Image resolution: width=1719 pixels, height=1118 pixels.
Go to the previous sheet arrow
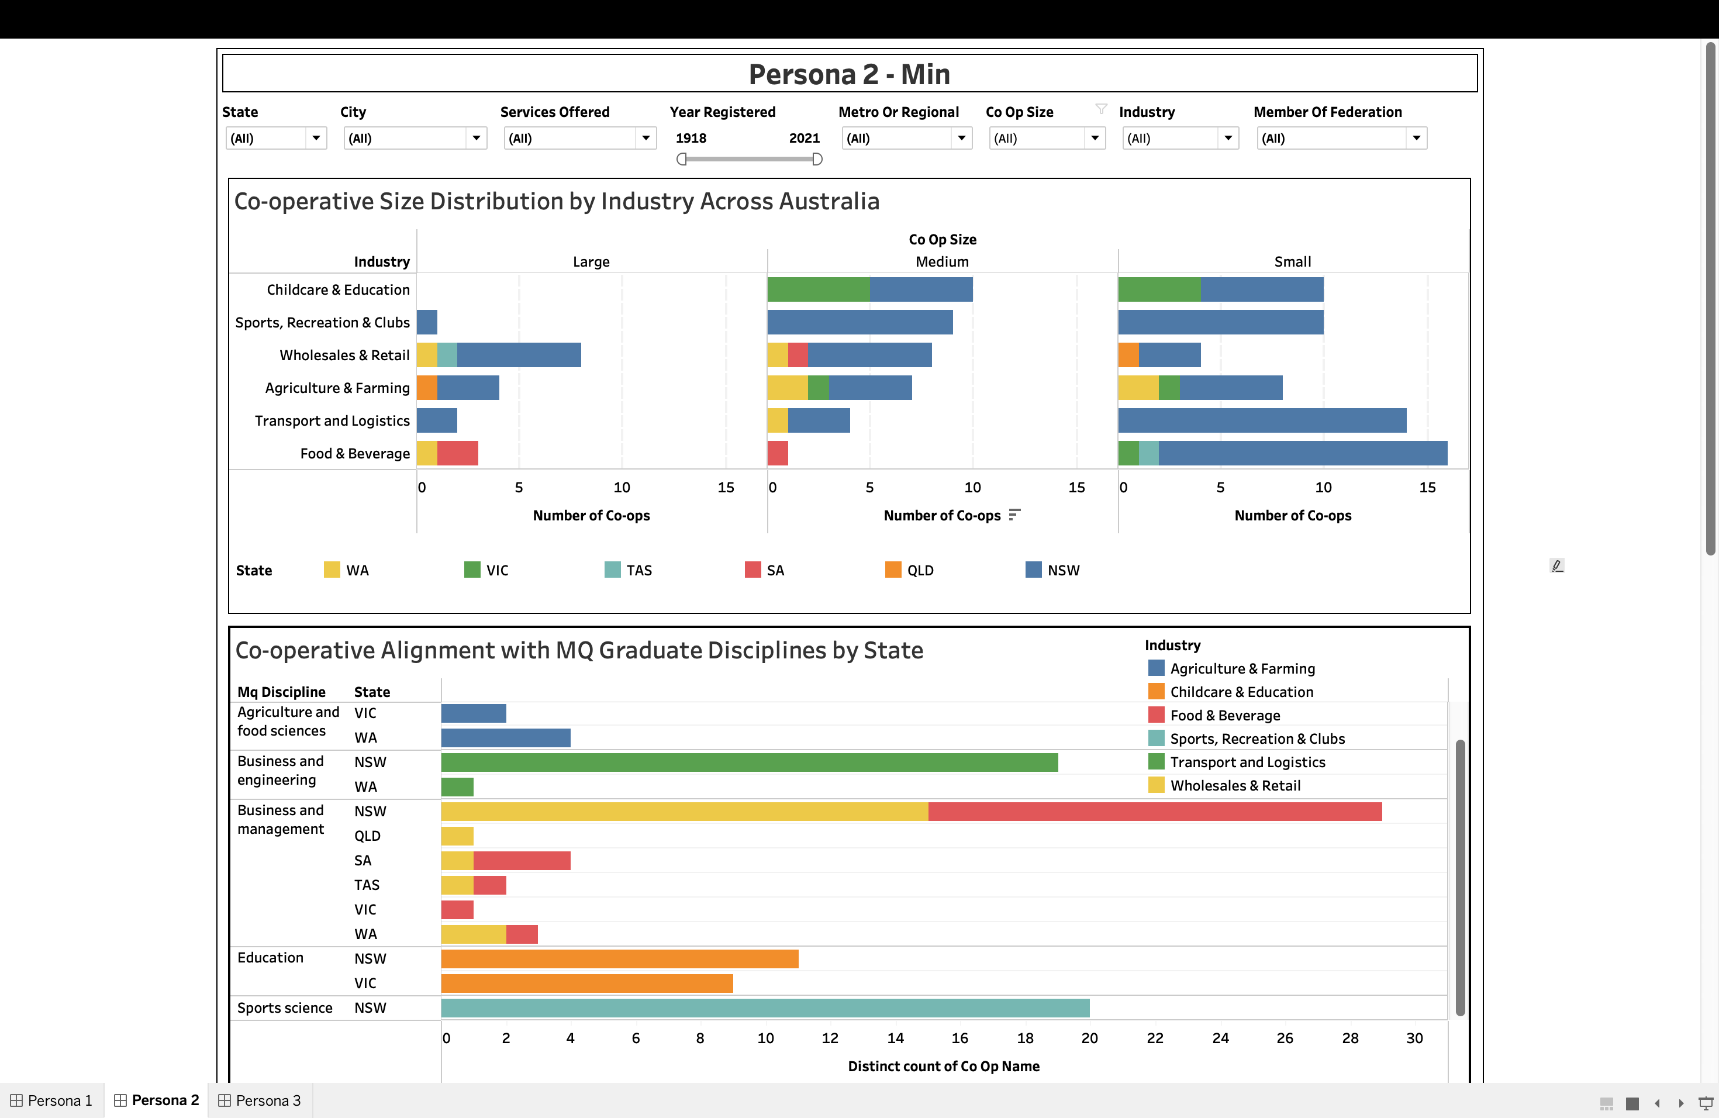click(x=1657, y=1103)
